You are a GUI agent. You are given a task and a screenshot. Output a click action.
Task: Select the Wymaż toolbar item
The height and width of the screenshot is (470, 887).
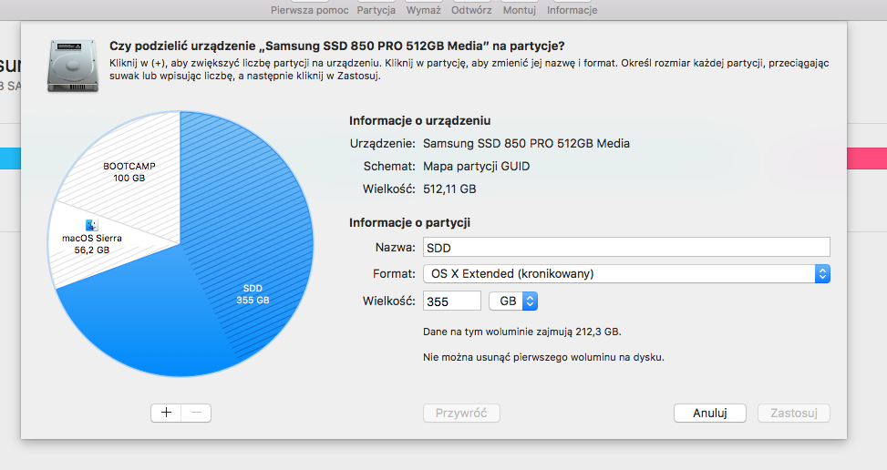[423, 10]
